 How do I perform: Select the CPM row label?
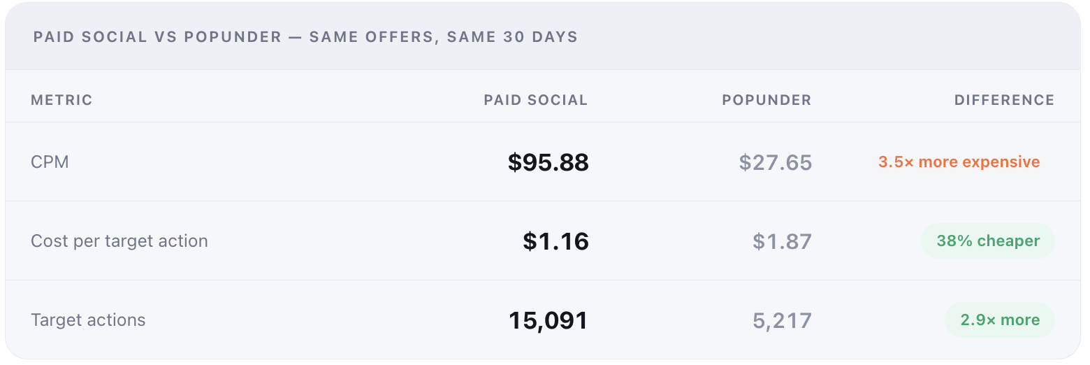click(50, 162)
